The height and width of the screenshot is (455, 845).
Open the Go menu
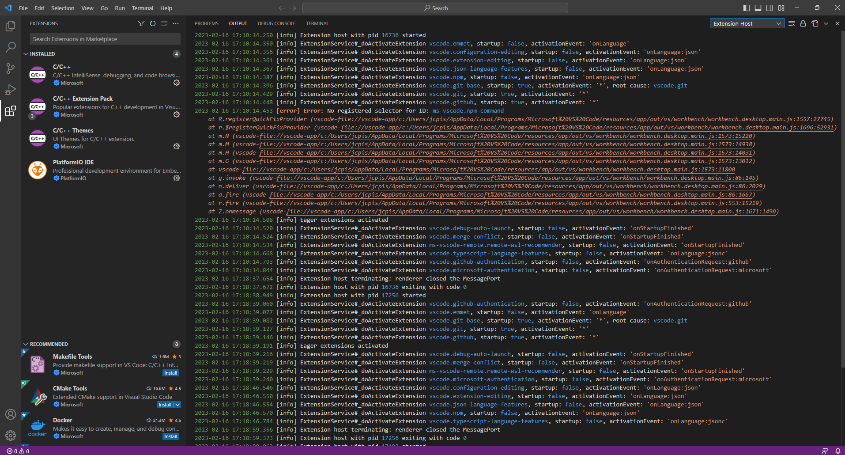(x=104, y=8)
